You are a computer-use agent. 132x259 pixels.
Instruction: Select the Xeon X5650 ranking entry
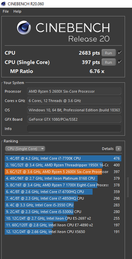click(63, 232)
